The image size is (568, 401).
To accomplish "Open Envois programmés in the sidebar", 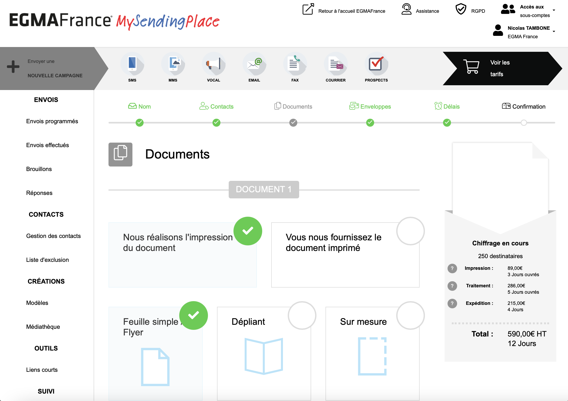I will tap(52, 121).
